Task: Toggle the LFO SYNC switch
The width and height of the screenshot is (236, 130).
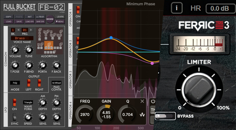Action: point(14,117)
